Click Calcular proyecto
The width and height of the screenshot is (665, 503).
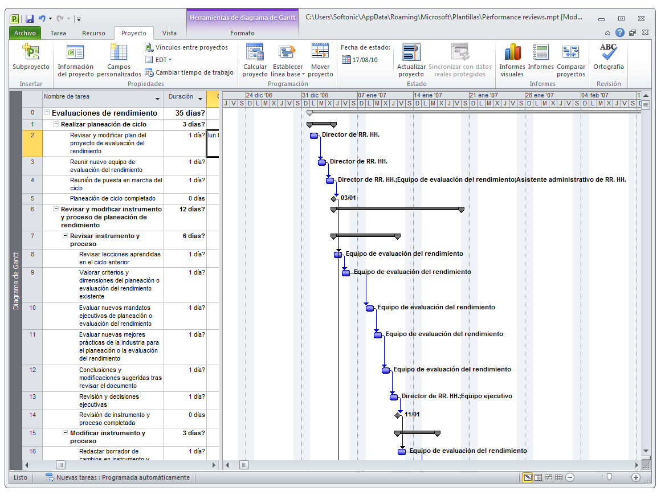point(255,60)
